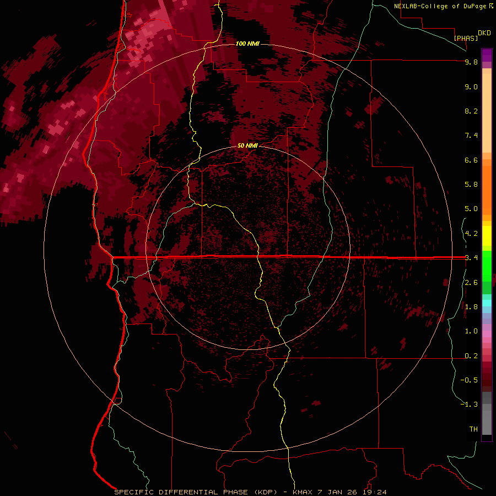Pick the orange segment of the color bar
This screenshot has height=496, width=496.
(487, 190)
